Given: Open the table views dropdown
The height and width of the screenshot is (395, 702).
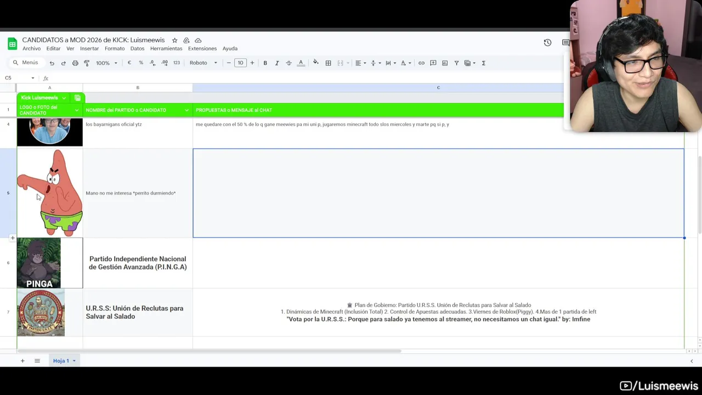Looking at the screenshot, I should (470, 63).
